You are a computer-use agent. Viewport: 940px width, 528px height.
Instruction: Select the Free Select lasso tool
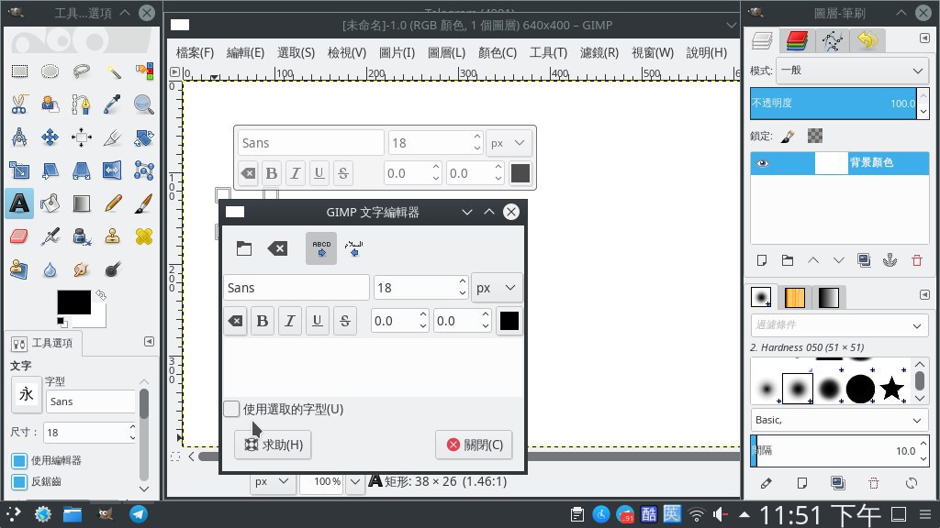tap(82, 71)
